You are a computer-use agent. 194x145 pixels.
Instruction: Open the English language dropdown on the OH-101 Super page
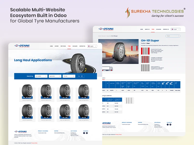pyautogui.click(x=176, y=29)
